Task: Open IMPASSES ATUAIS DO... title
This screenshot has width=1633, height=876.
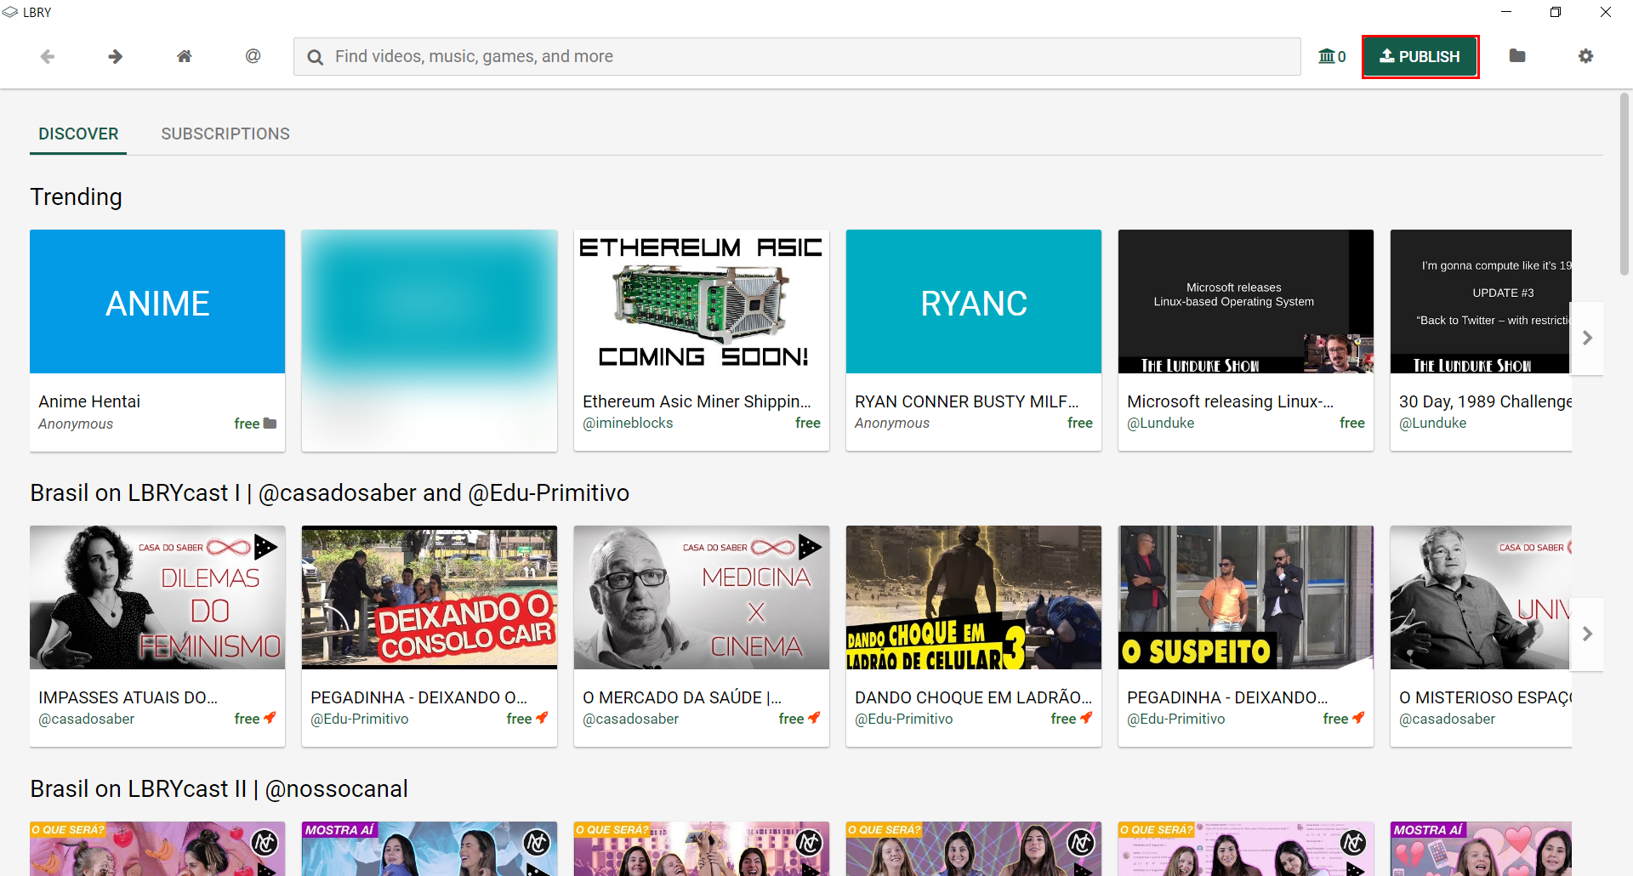Action: click(x=128, y=697)
